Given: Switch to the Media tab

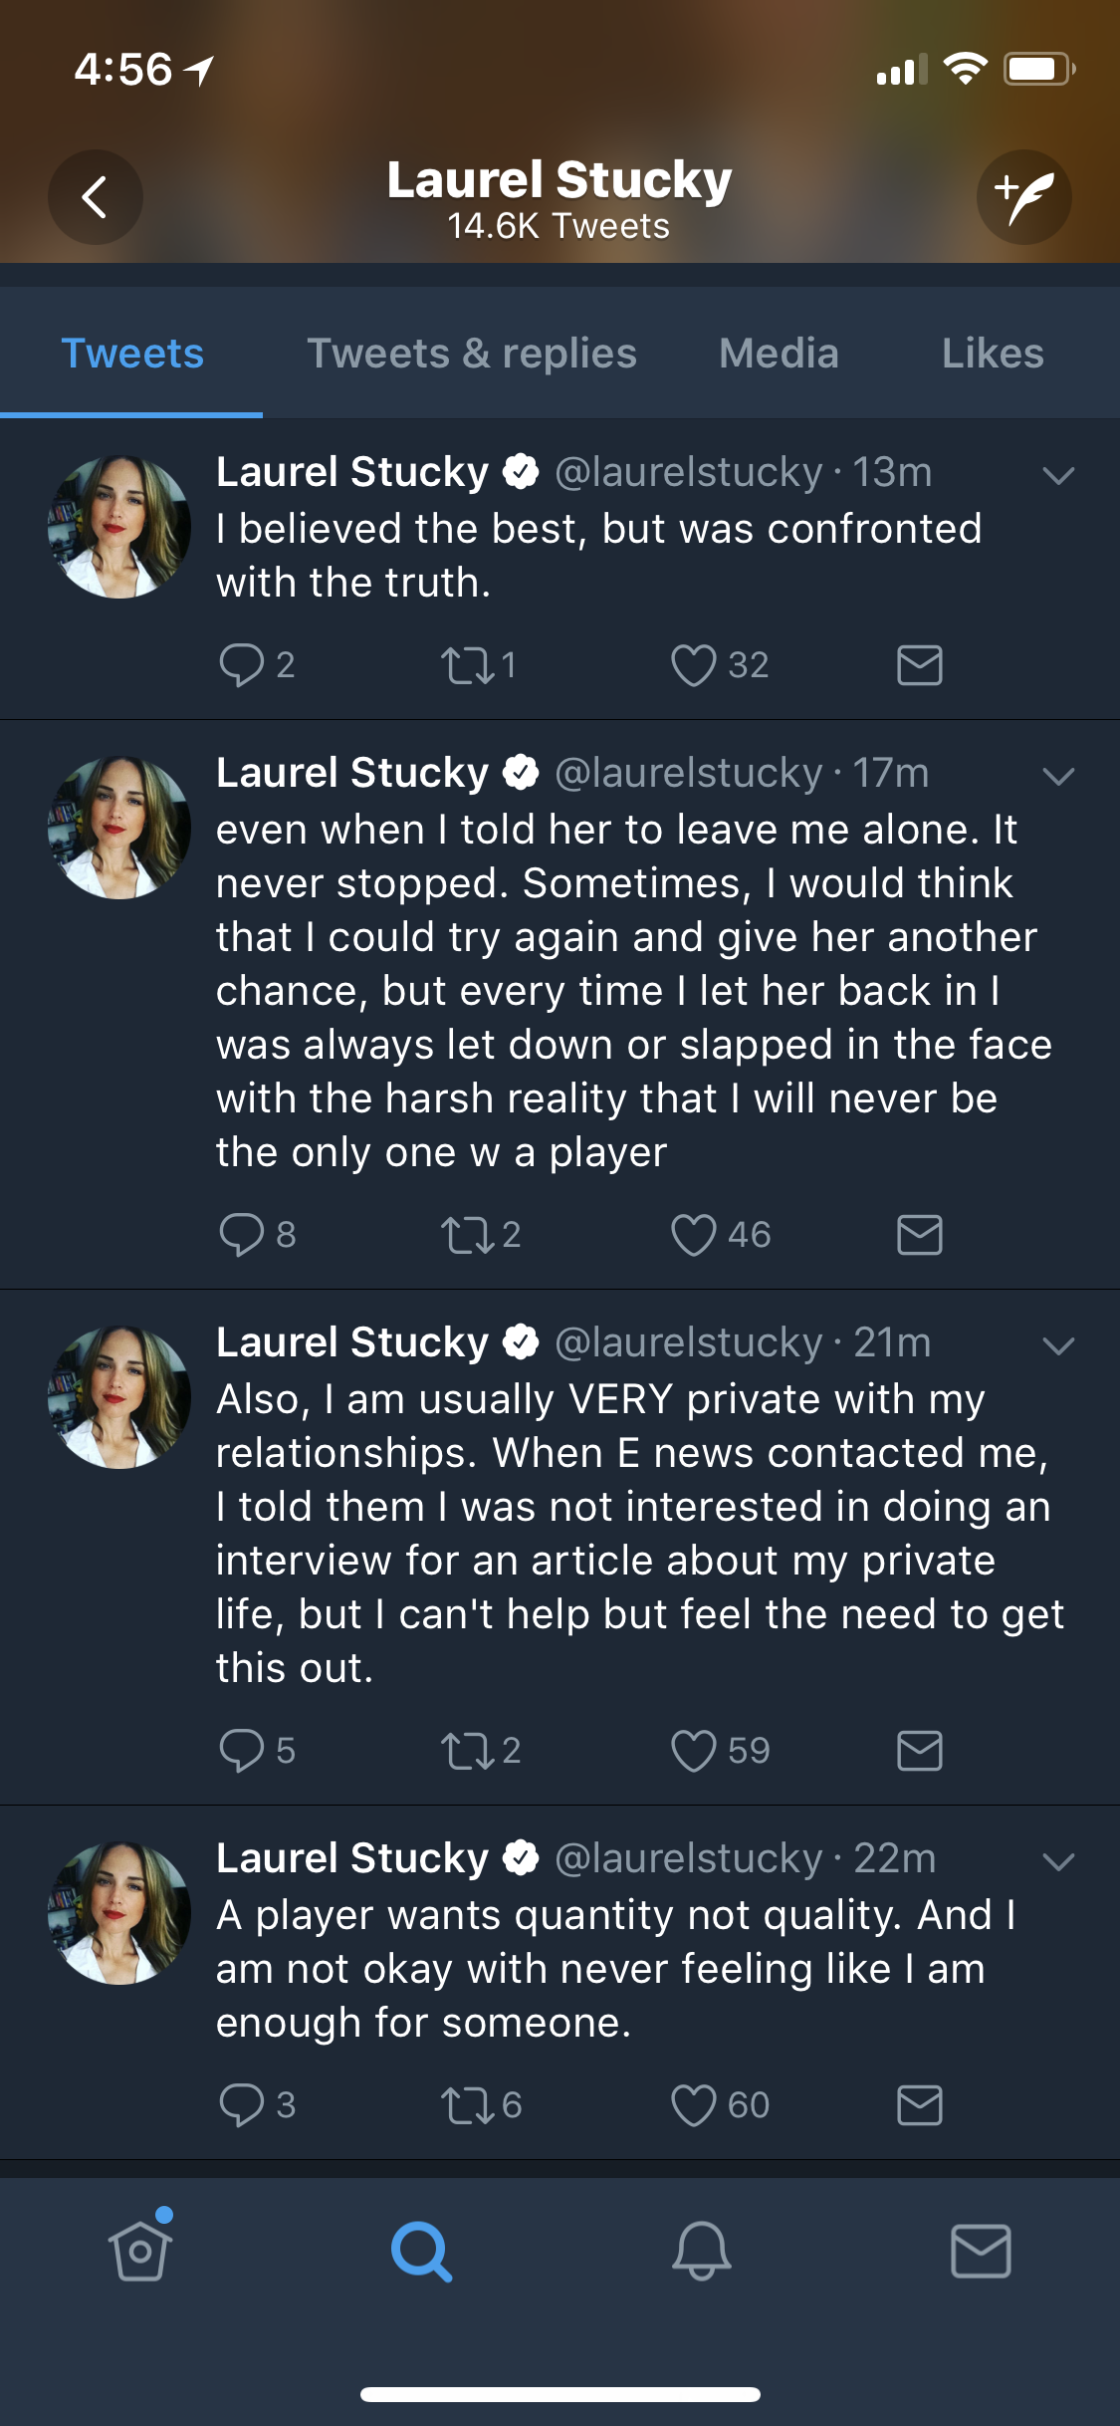Looking at the screenshot, I should (x=779, y=354).
